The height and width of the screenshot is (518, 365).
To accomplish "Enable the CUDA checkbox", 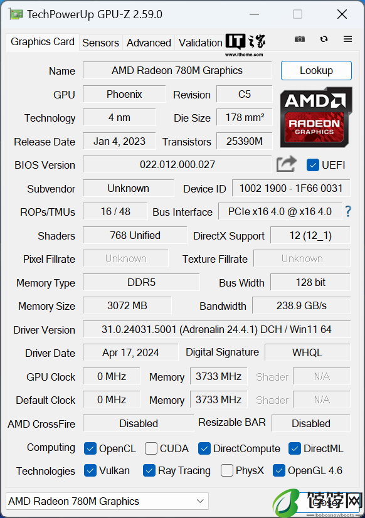I will [151, 448].
